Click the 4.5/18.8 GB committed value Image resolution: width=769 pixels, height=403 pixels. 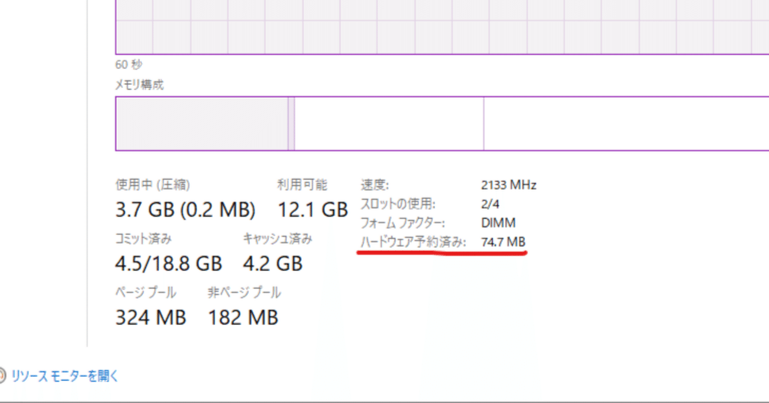[169, 263]
